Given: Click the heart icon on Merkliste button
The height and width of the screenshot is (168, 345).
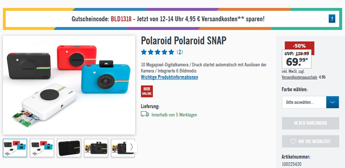Looking at the screenshot, I should (x=293, y=141).
